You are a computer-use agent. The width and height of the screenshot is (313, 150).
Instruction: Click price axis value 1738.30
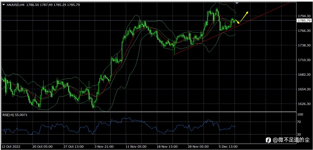304,45
